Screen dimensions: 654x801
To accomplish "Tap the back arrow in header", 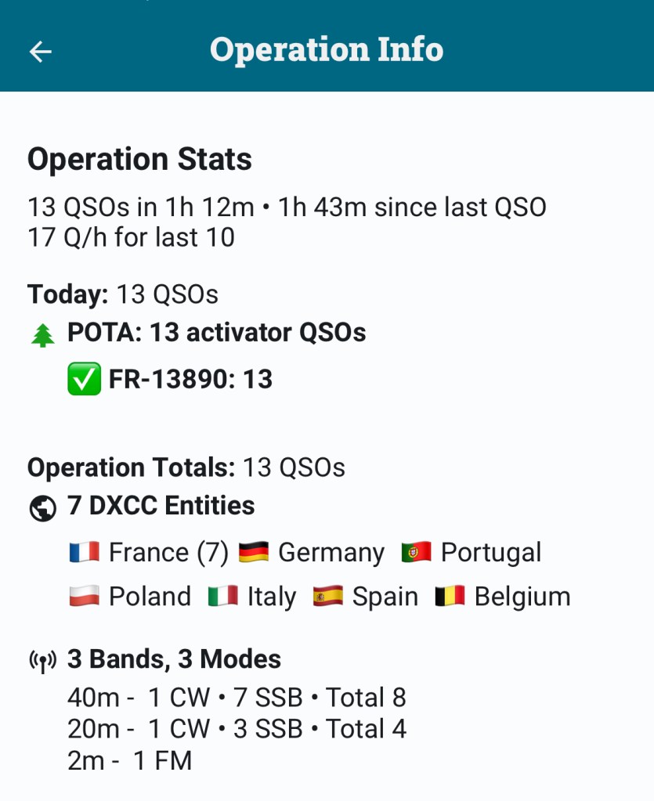I will click(x=40, y=51).
